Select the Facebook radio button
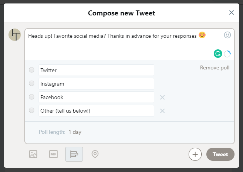This screenshot has height=172, width=243. [x=32, y=97]
